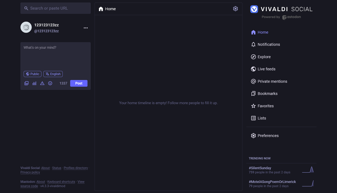Image resolution: width=337 pixels, height=193 pixels.
Task: Toggle the content warning triangle icon
Action: point(42,83)
